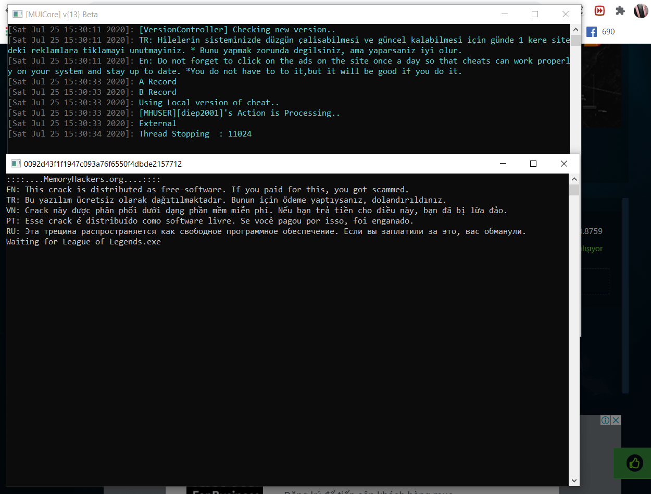The height and width of the screenshot is (494, 651).
Task: Click the 'External' log line
Action: click(92, 123)
